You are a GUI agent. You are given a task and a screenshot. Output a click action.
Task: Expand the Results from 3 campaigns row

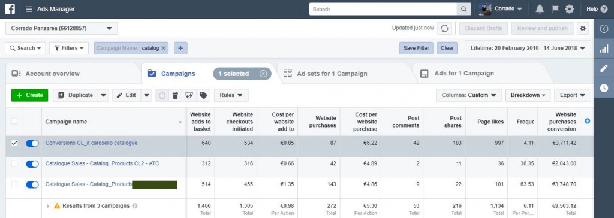point(48,206)
